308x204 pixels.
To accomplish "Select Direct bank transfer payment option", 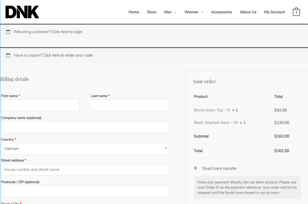I will pyautogui.click(x=196, y=168).
